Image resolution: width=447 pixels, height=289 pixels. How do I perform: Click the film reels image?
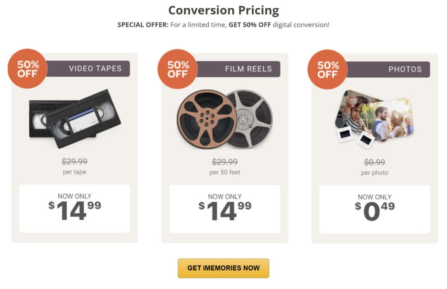(x=225, y=119)
